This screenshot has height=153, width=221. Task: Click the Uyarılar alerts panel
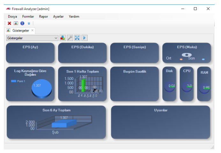coord(160,122)
